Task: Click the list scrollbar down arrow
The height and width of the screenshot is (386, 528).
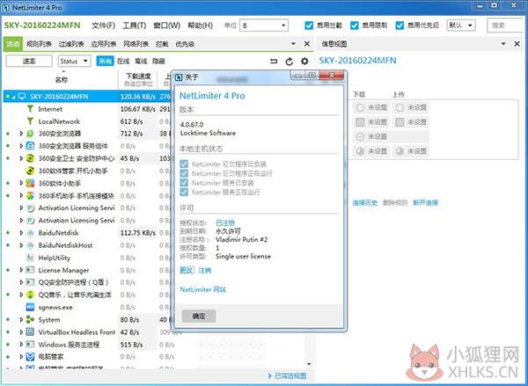Action: (x=309, y=364)
